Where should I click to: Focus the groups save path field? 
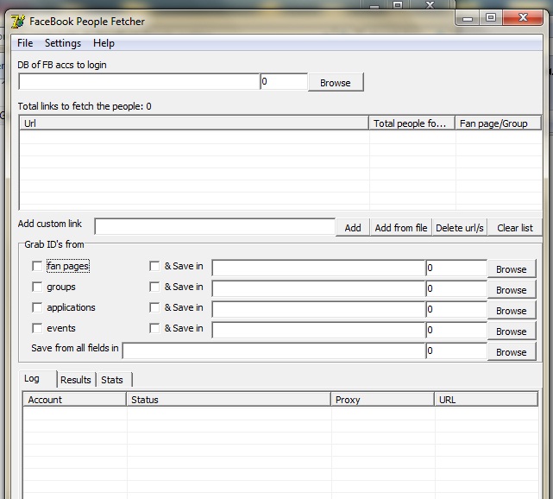318,288
